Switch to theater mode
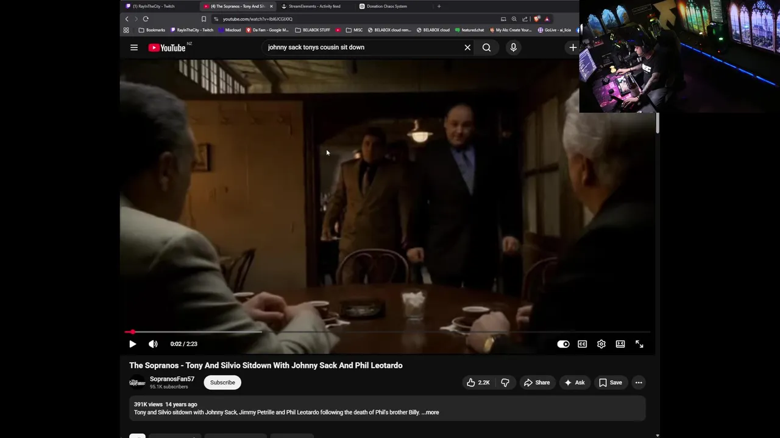This screenshot has width=780, height=438. tap(620, 344)
